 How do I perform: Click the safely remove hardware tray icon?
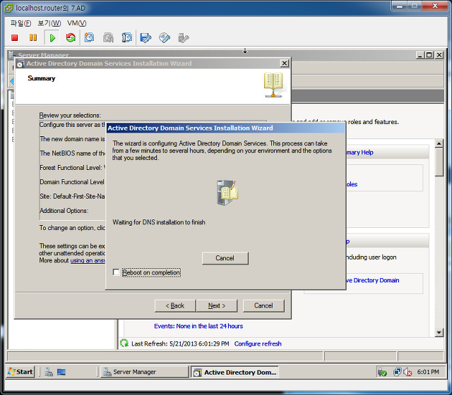click(x=382, y=372)
